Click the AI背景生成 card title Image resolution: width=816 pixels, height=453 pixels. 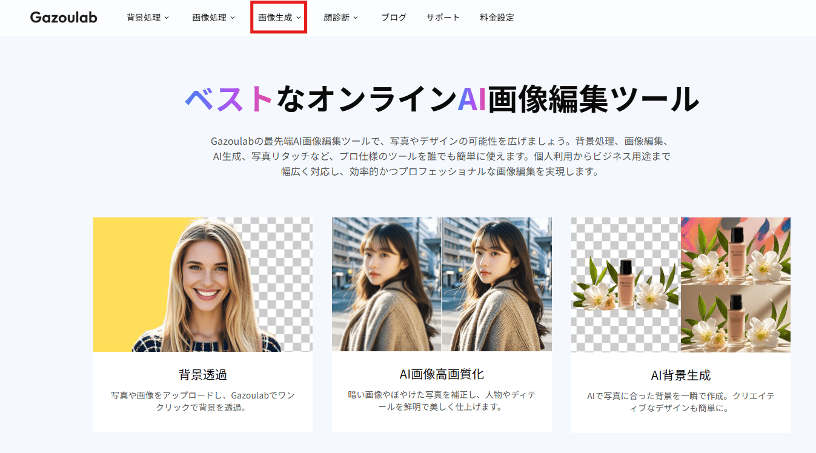(680, 375)
